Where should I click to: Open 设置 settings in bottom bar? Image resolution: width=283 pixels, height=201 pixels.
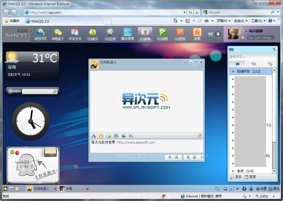click(x=261, y=189)
